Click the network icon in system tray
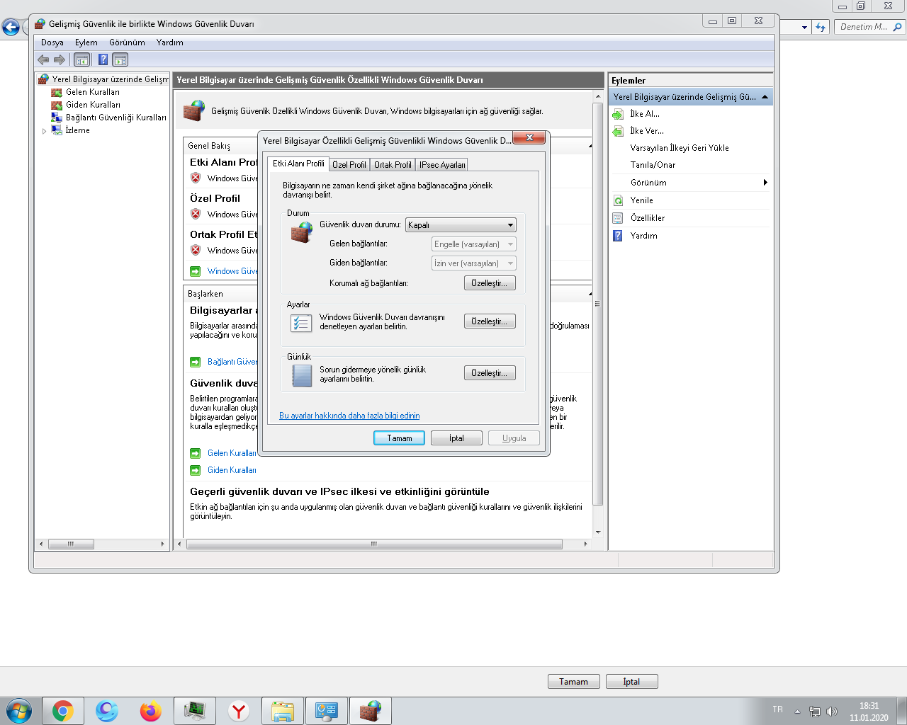 pos(815,712)
